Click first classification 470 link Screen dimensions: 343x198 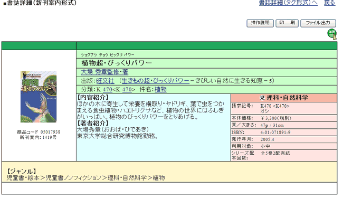(108, 89)
